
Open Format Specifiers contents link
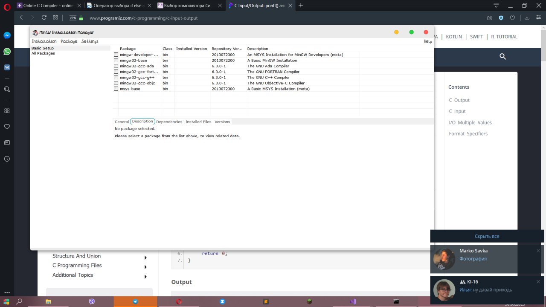pos(468,133)
